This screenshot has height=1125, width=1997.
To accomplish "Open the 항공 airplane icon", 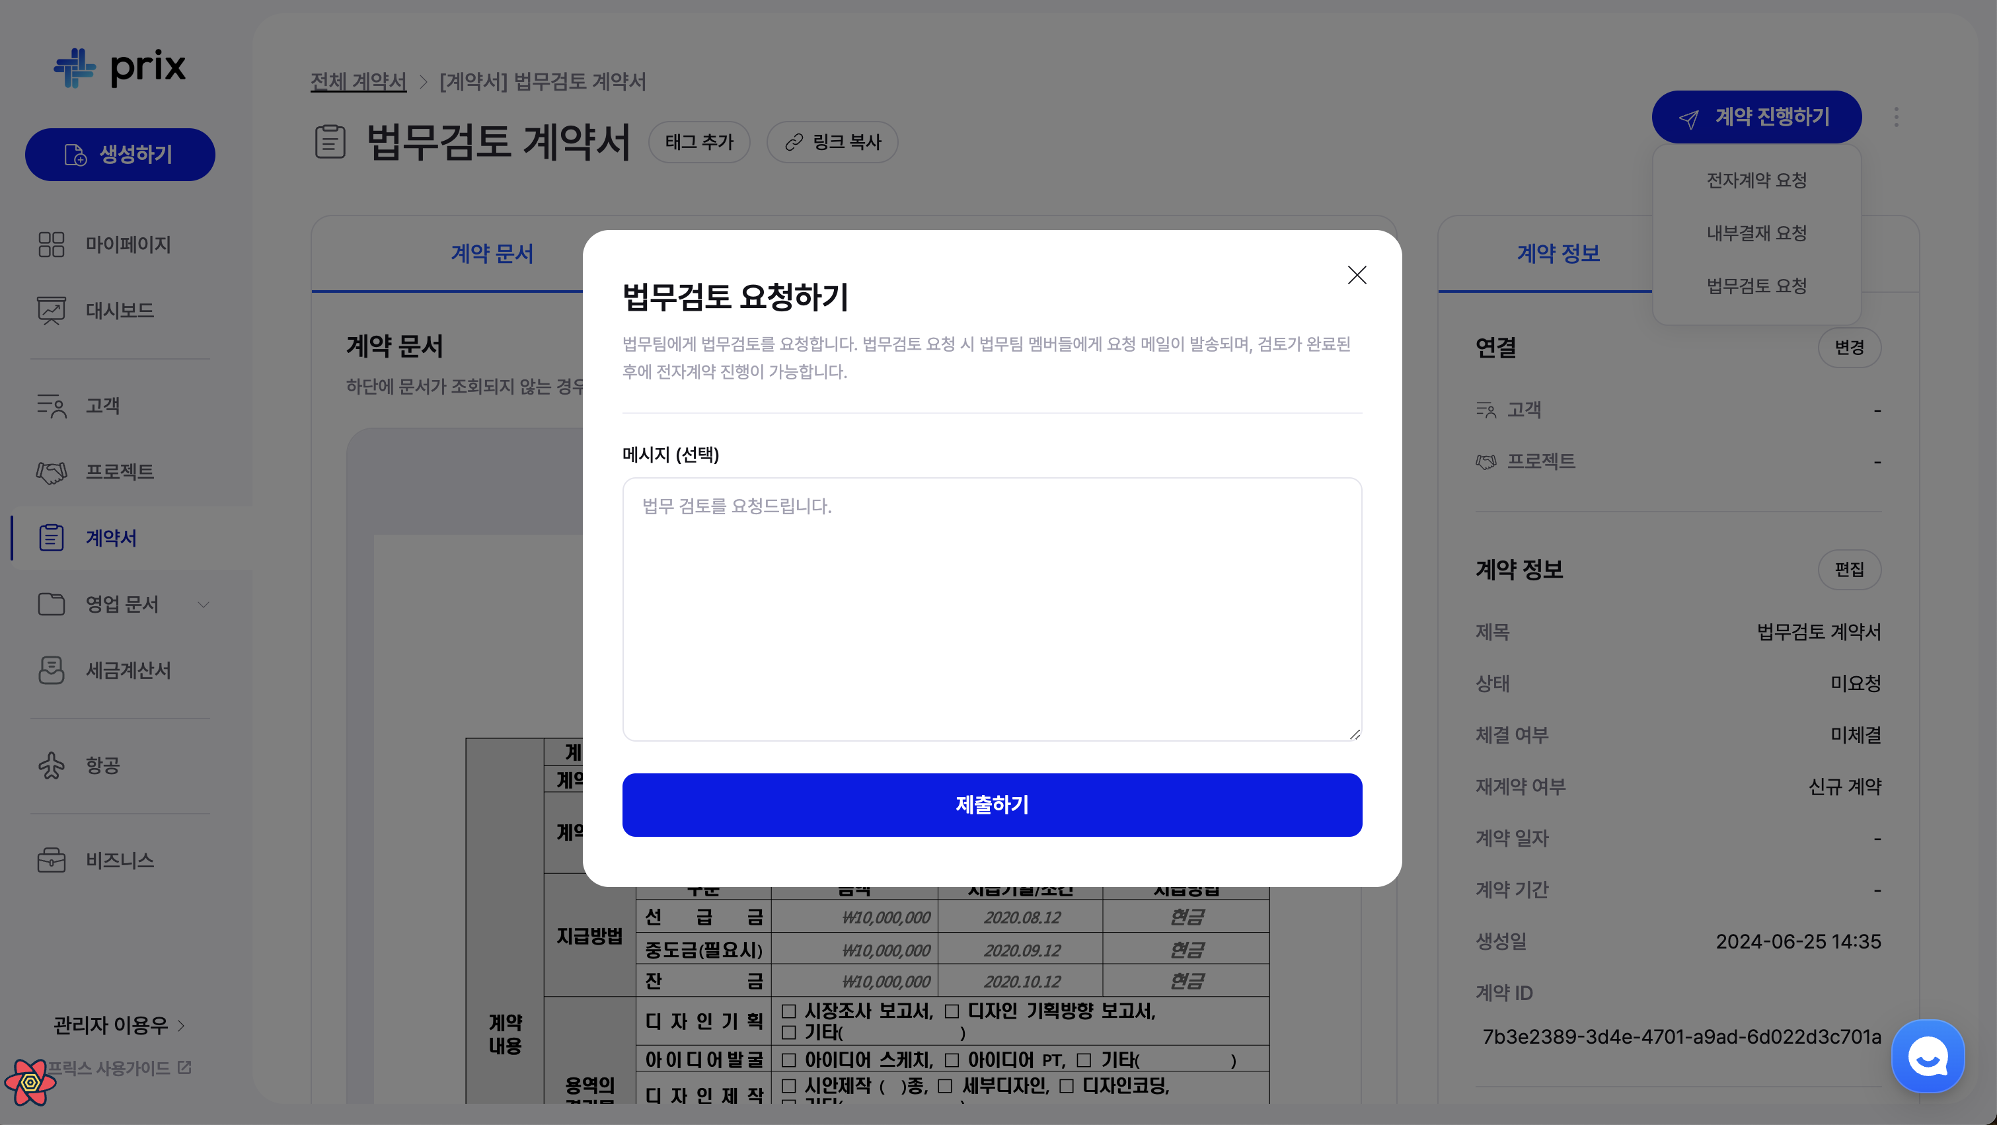I will point(51,765).
